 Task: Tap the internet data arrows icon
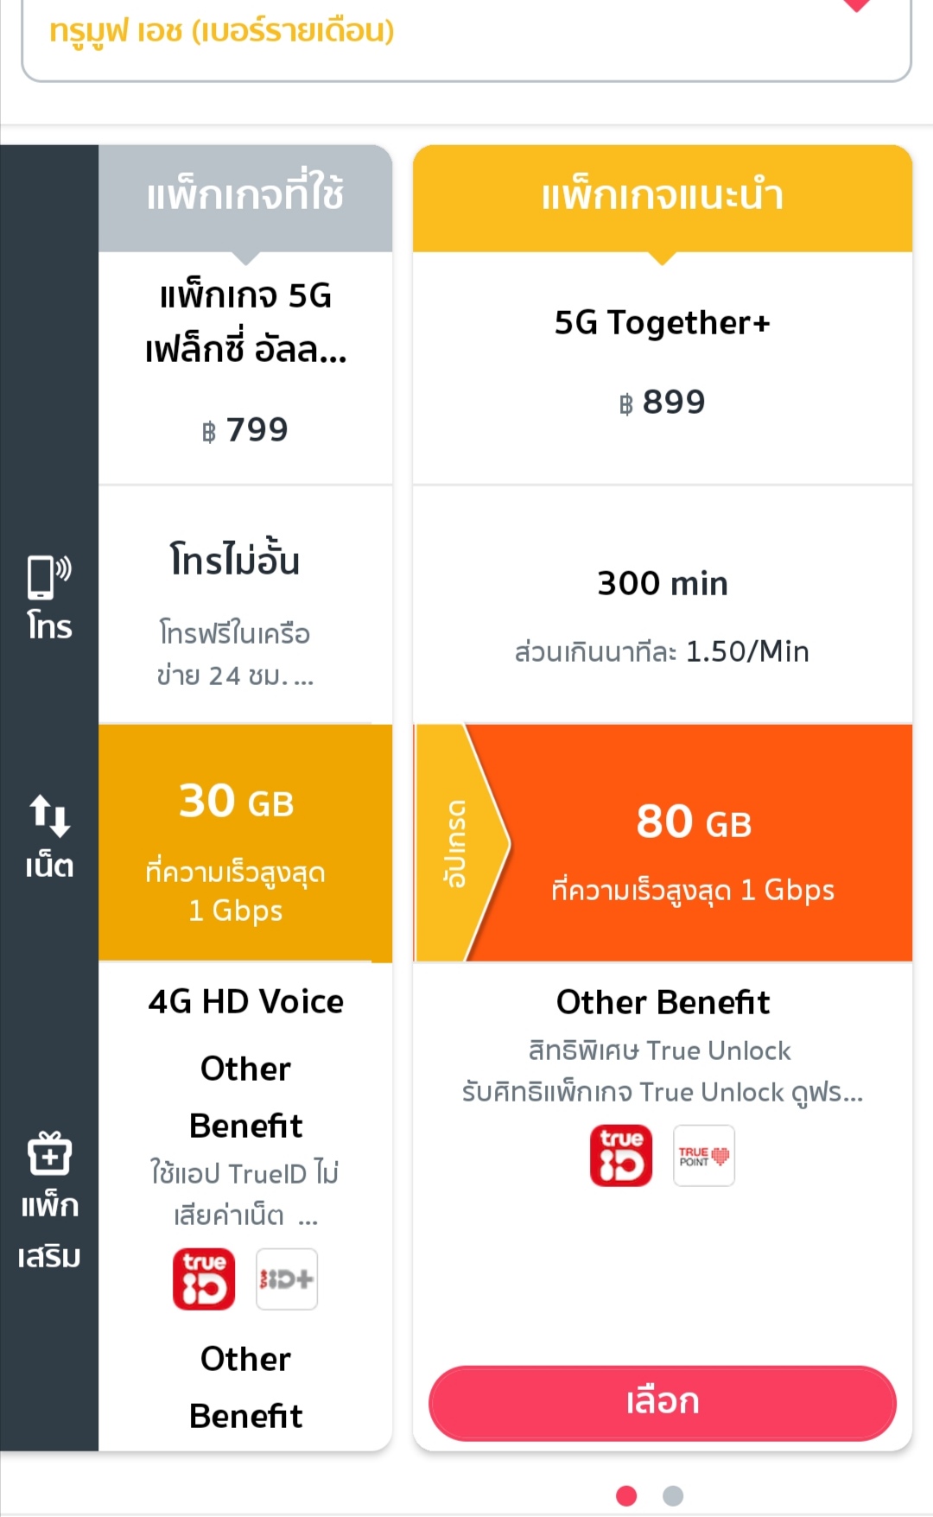49,816
